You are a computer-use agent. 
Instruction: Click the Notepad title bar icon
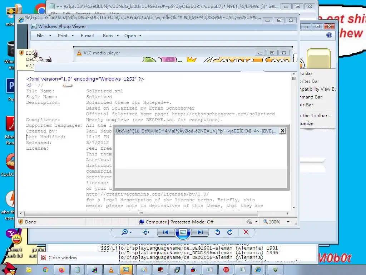click(52, 6)
